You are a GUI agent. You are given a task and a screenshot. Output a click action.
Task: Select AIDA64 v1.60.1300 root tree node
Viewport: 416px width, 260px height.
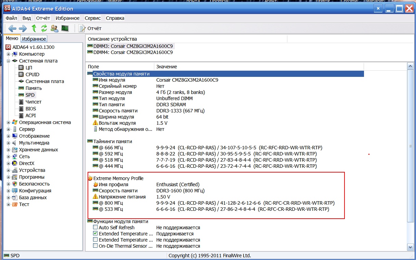coord(34,47)
